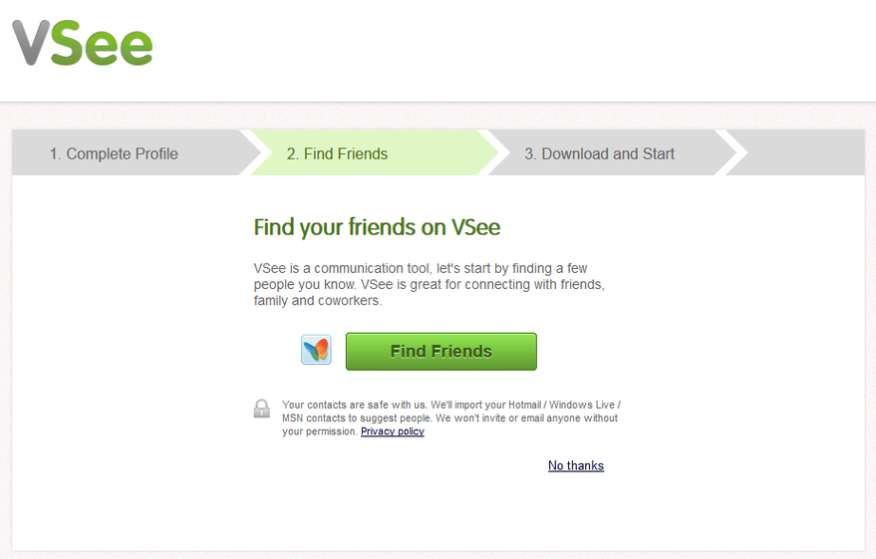Open the Privacy policy link
This screenshot has width=876, height=559.
click(x=393, y=431)
